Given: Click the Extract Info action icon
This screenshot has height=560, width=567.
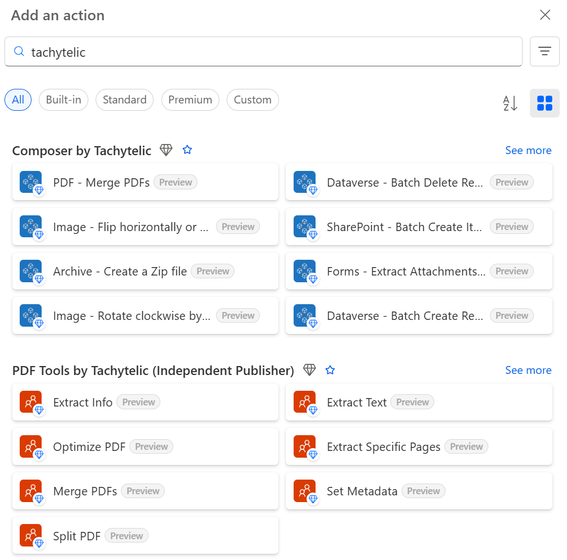Looking at the screenshot, I should click(x=31, y=403).
